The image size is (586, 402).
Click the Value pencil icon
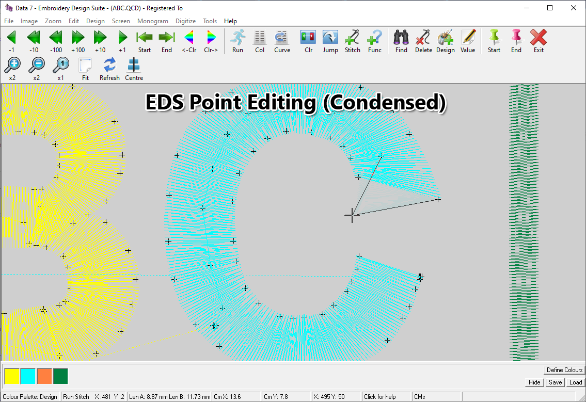(x=468, y=41)
